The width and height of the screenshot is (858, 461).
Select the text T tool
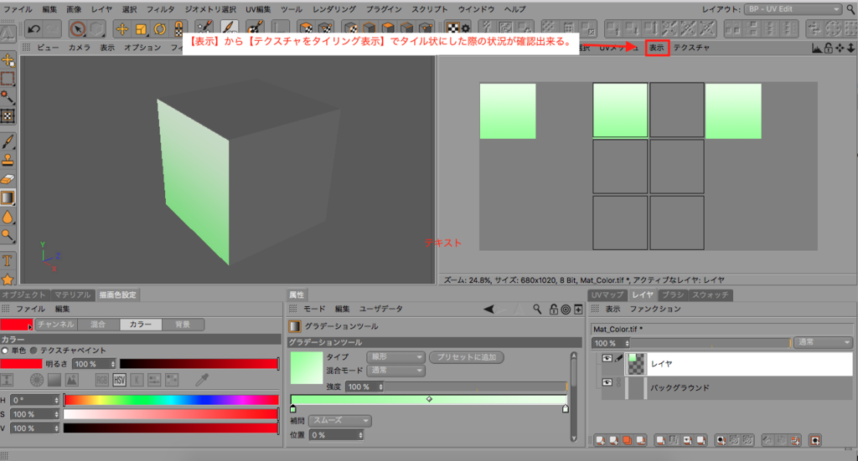tap(8, 260)
